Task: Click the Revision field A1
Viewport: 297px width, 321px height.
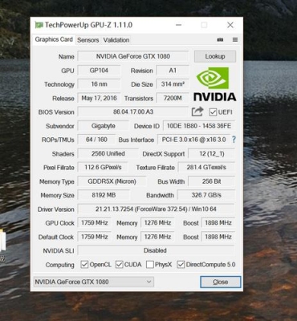Action: 173,71
